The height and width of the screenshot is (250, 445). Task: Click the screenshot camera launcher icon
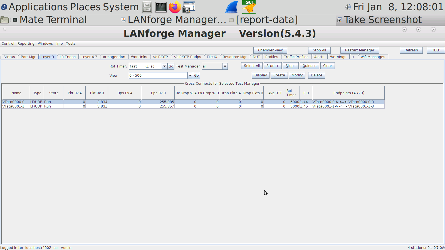189,7
